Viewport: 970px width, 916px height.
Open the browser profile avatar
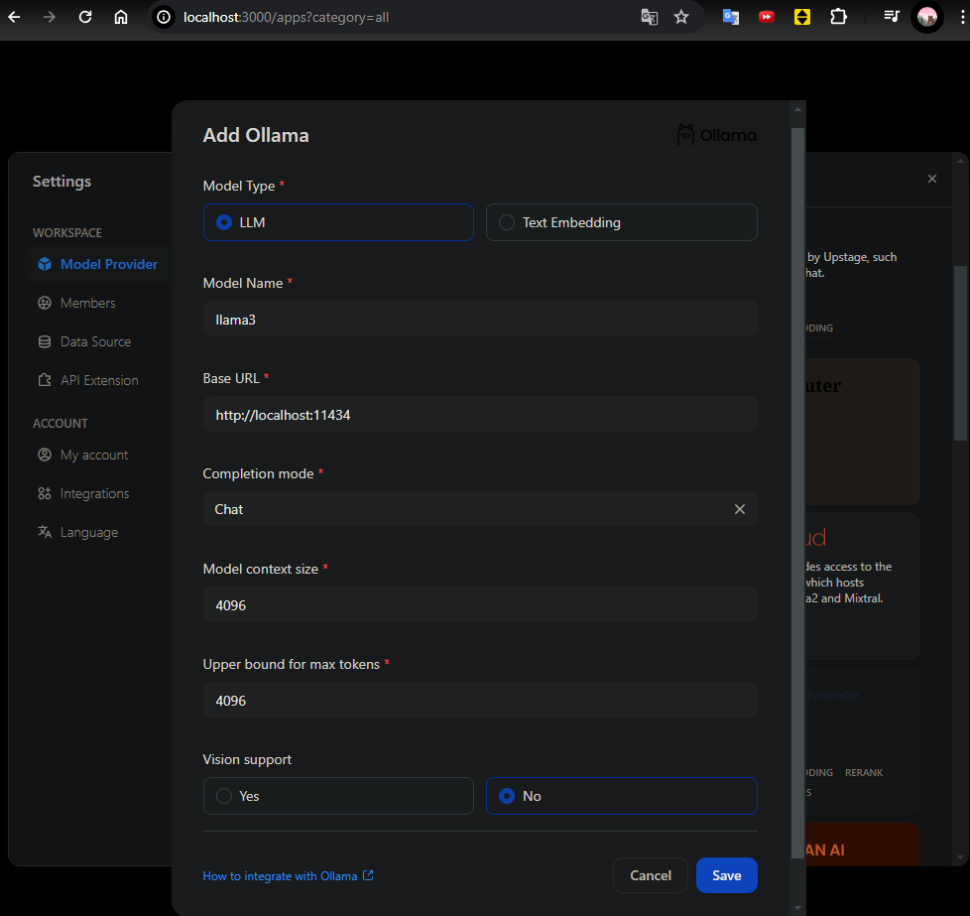click(927, 17)
